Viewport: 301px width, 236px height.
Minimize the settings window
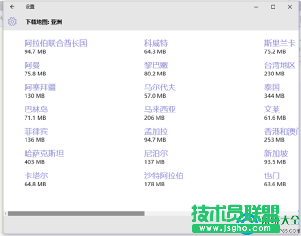pyautogui.click(x=256, y=7)
